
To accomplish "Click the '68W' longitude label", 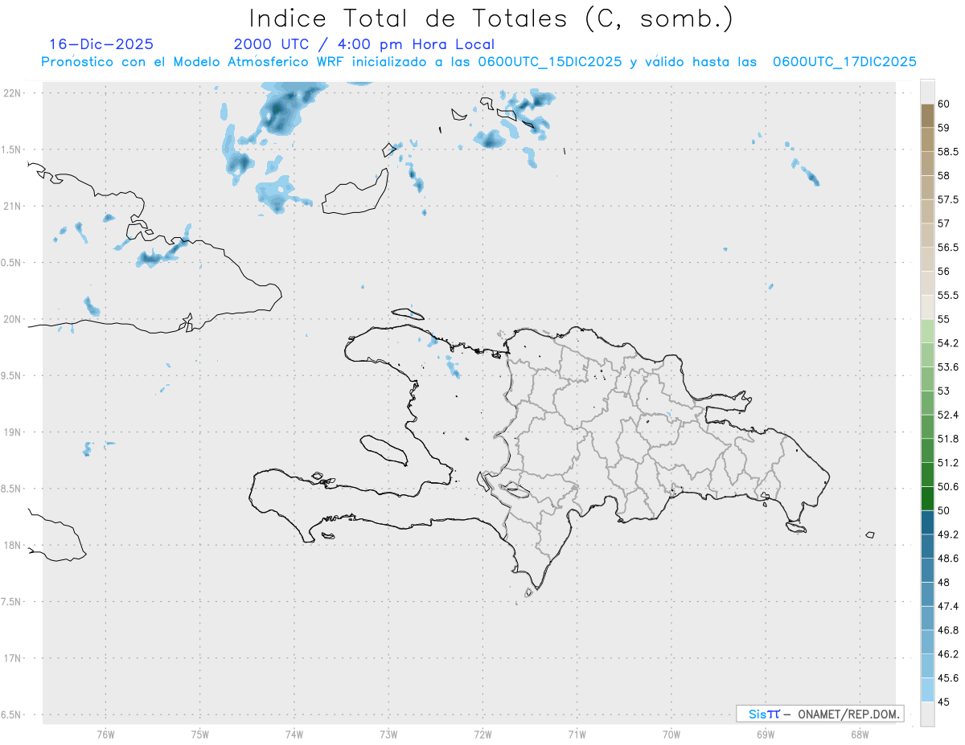I will [860, 734].
